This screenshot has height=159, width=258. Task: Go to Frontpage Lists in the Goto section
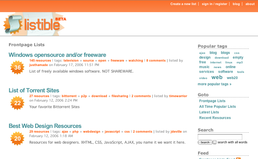(x=212, y=101)
